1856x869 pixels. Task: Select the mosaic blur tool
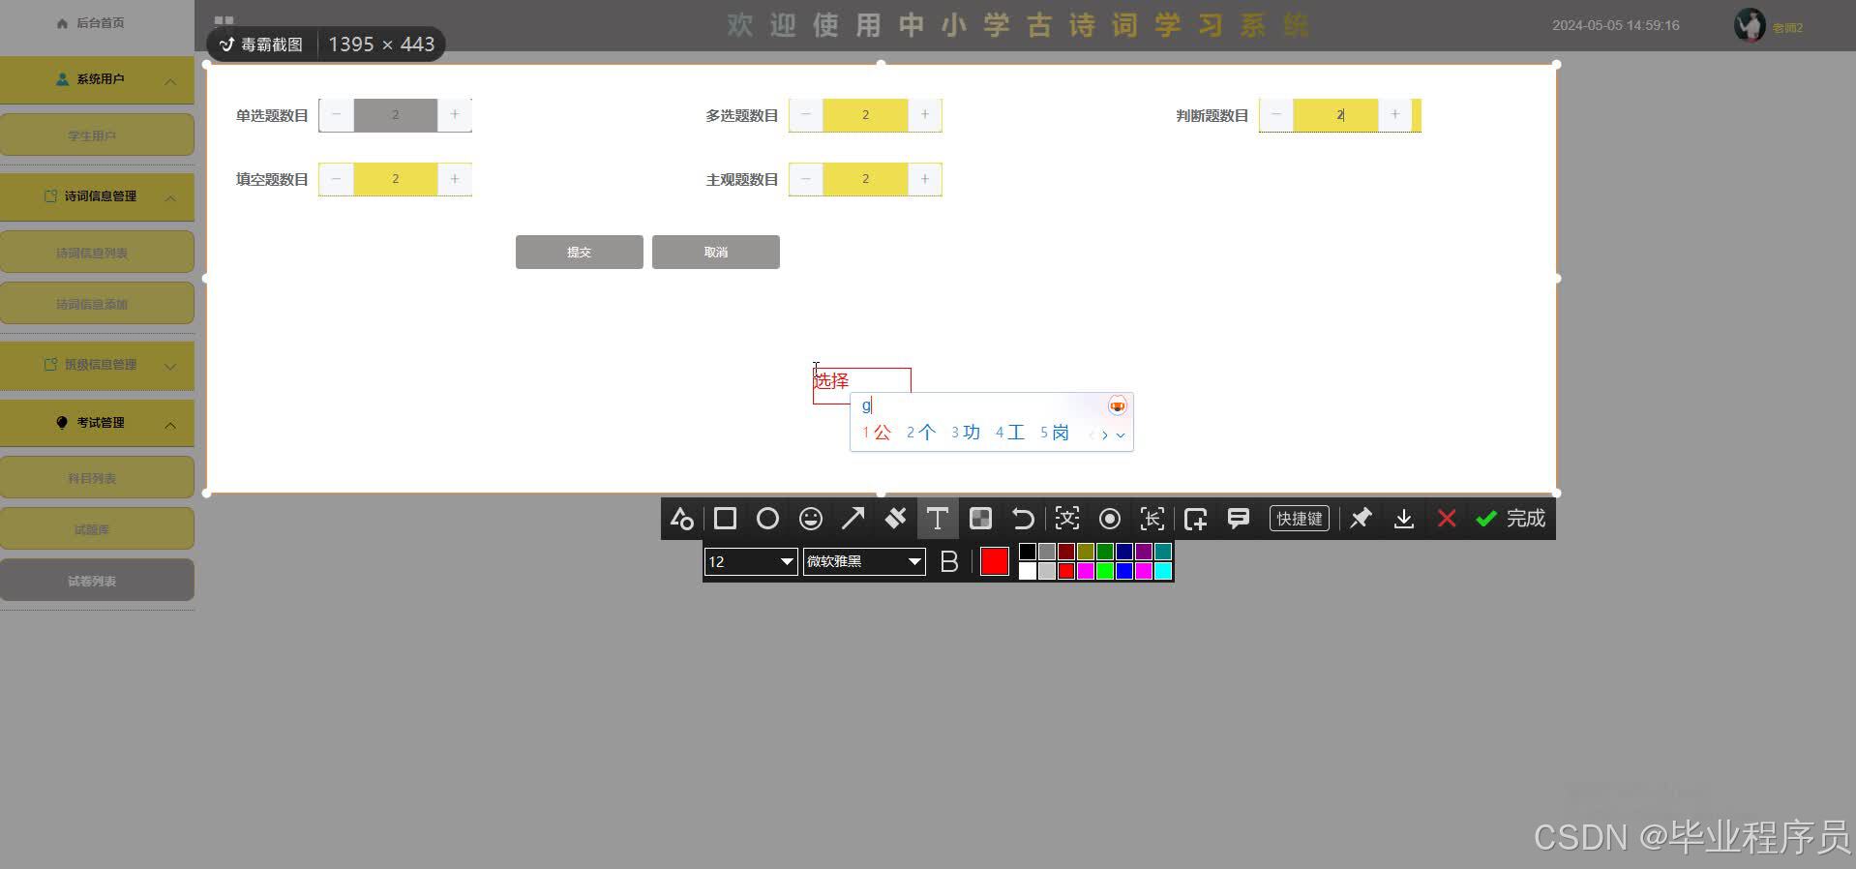[x=980, y=519]
